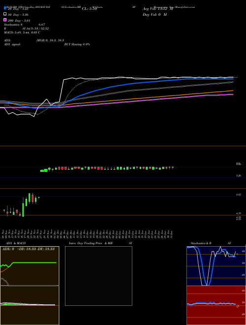Open the MACD histogram panel below ADX
This screenshot has width=246, height=325.
30,305
